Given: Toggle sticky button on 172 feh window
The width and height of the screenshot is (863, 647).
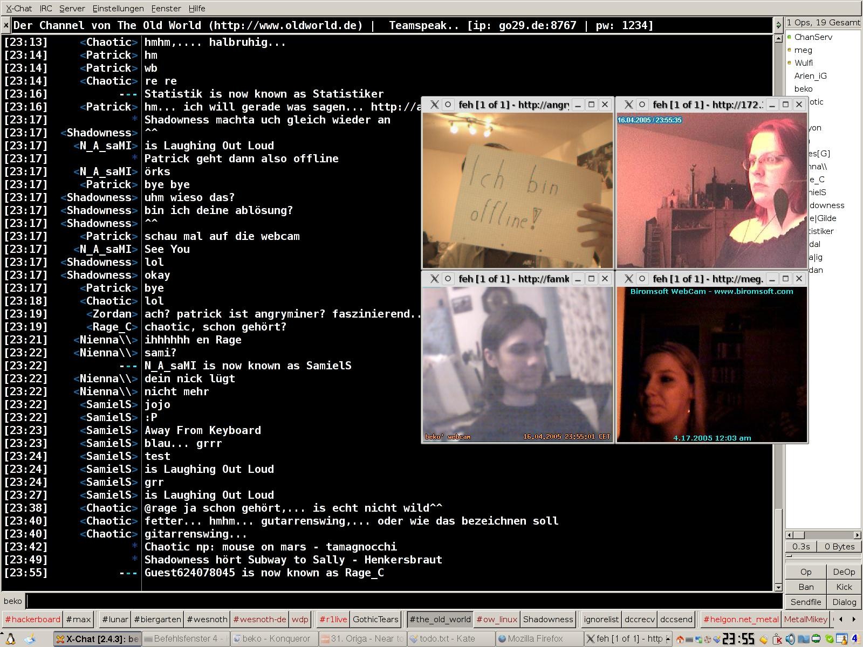Looking at the screenshot, I should [642, 105].
